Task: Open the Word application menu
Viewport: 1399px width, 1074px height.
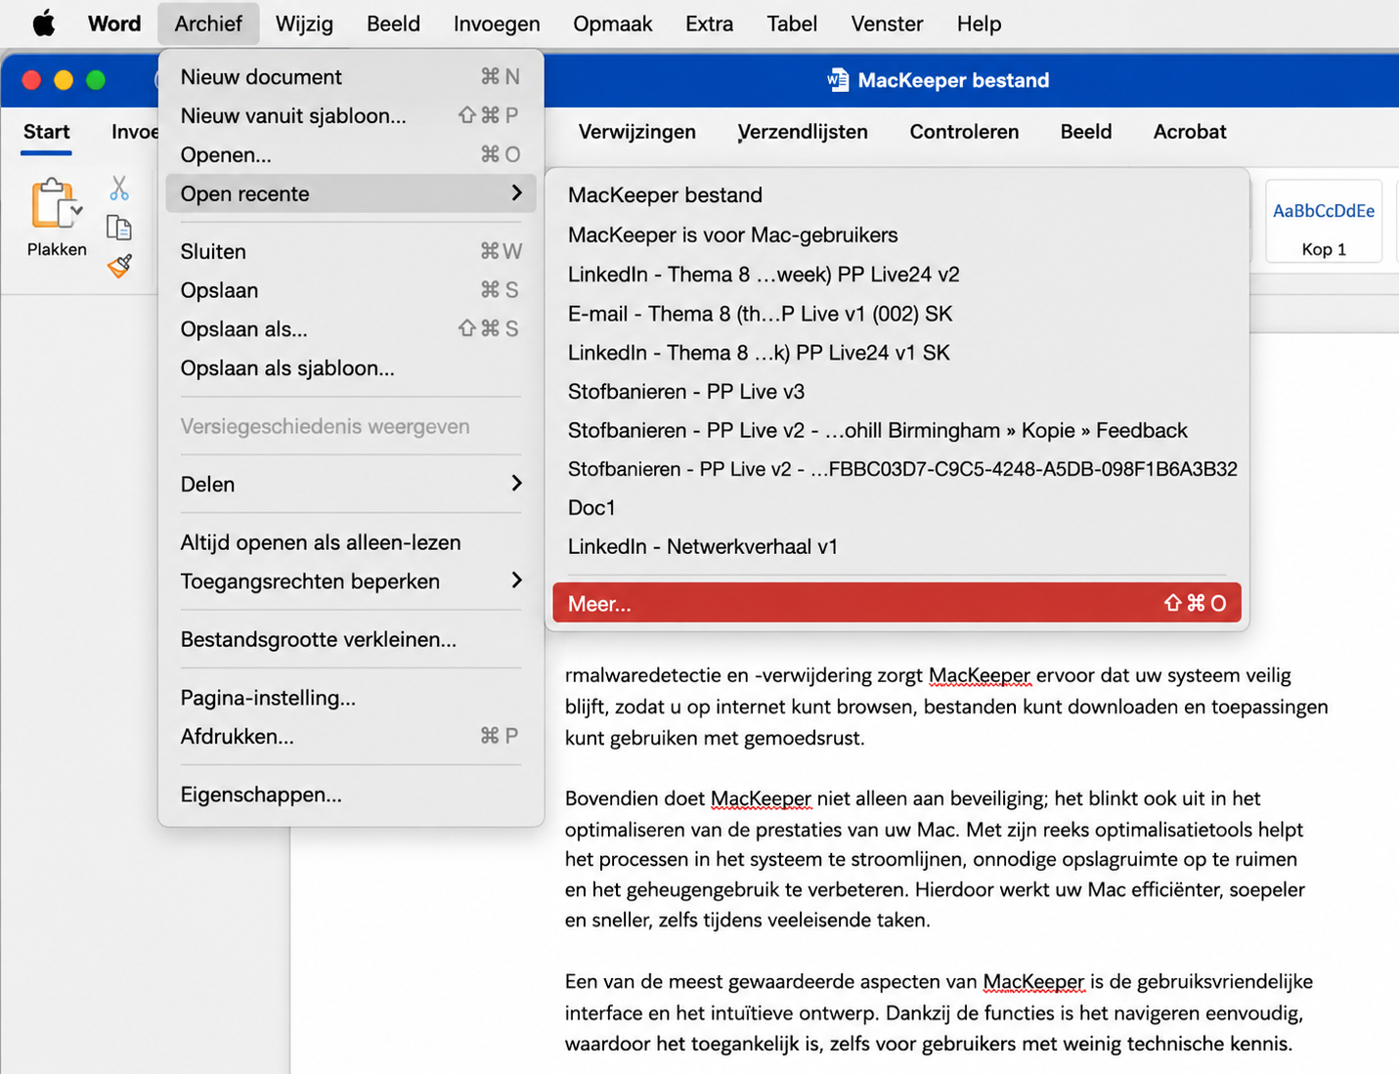Action: tap(114, 23)
